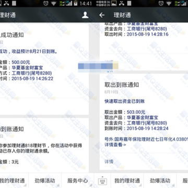
Task: Switch to keyboard input with keyboard icon
Action: pos(102,181)
